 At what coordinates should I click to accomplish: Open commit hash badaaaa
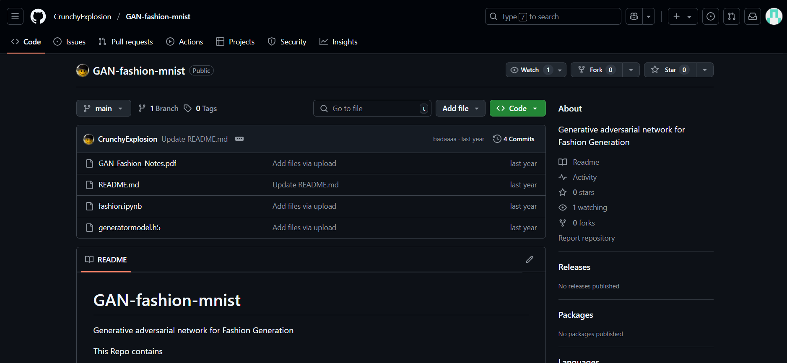(x=444, y=139)
